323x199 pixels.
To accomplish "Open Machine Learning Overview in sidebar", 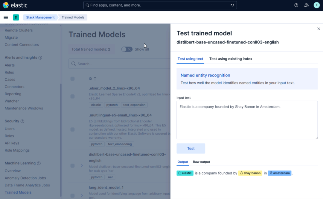I will [x=13, y=171].
